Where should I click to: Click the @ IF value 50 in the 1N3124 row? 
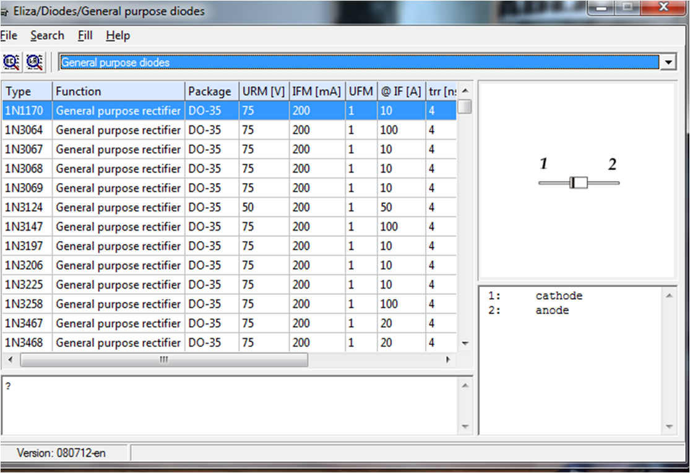coord(386,208)
